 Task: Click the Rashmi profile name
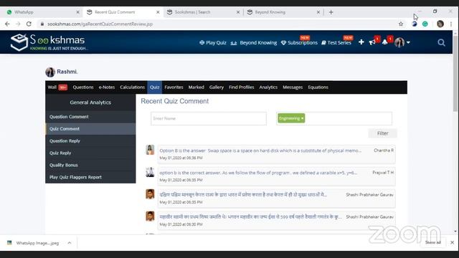[67, 72]
